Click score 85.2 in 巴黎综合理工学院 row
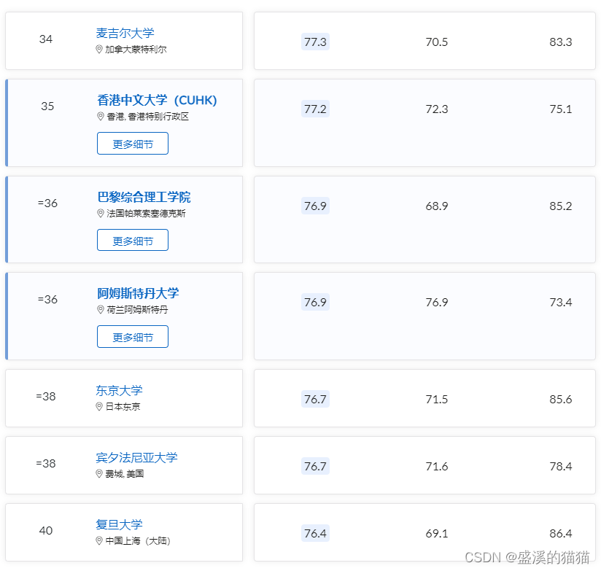This screenshot has width=601, height=571. click(x=561, y=206)
